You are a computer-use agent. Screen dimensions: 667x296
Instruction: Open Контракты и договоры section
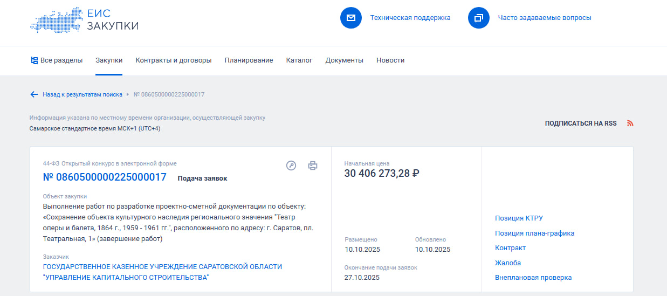coord(174,60)
